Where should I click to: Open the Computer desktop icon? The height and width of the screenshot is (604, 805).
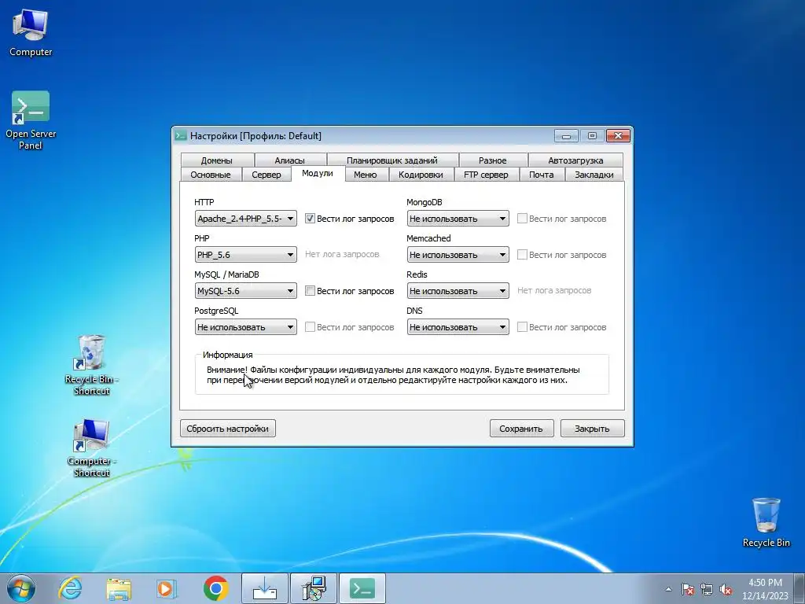pos(31,32)
